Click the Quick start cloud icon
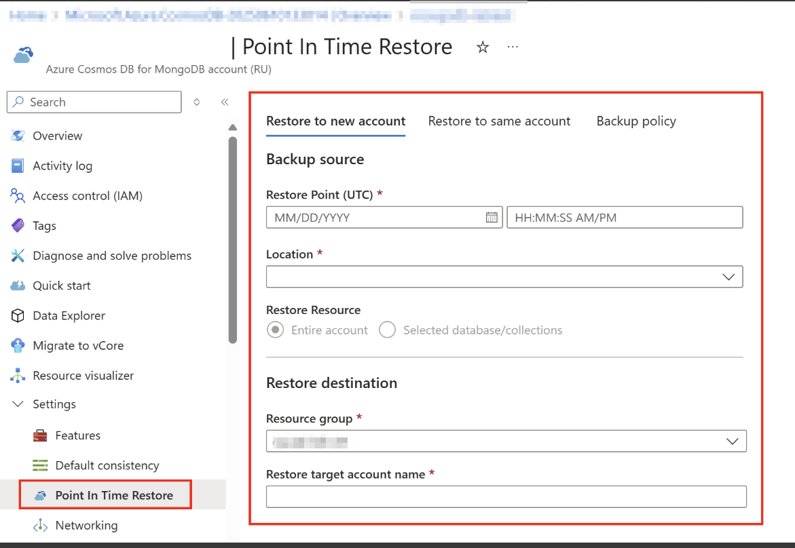 click(18, 286)
